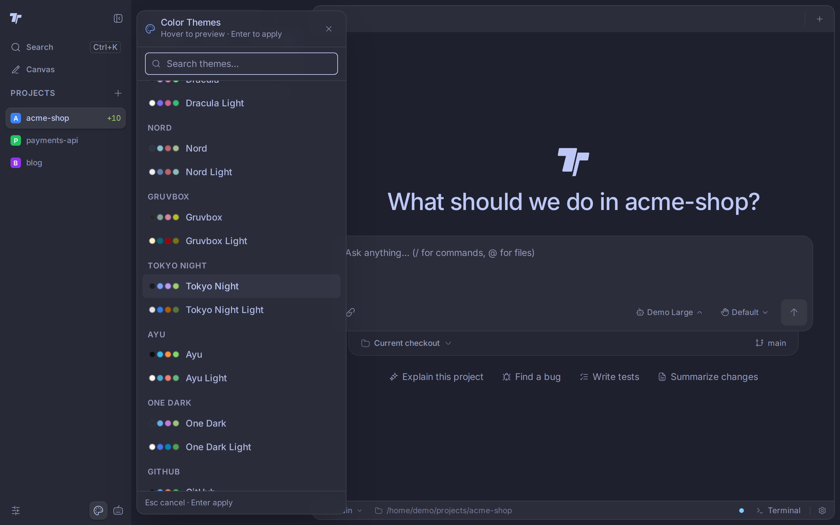The width and height of the screenshot is (840, 525).
Task: Collapse the sidebar panel icon
Action: [x=118, y=18]
